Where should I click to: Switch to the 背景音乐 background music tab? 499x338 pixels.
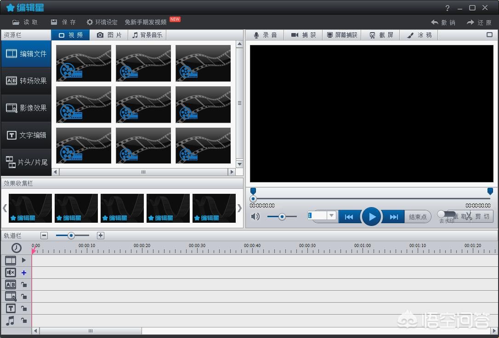click(x=147, y=35)
